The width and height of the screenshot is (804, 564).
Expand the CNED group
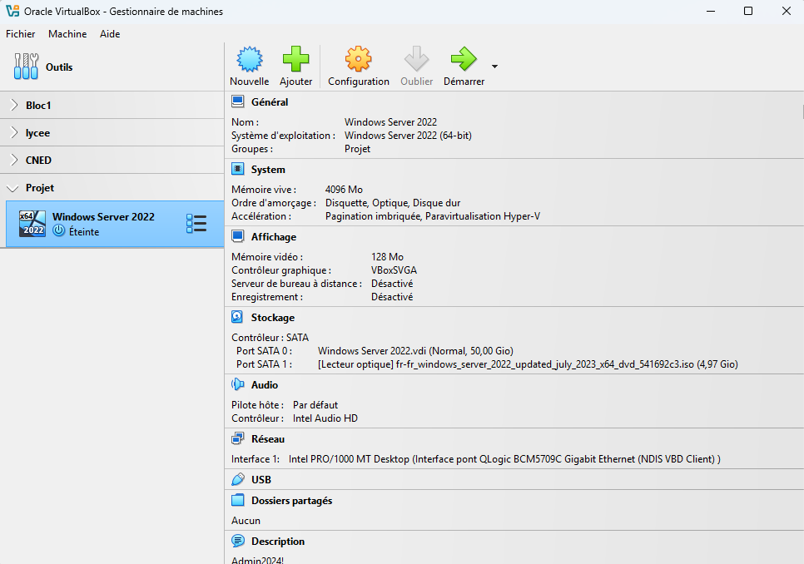tap(14, 161)
